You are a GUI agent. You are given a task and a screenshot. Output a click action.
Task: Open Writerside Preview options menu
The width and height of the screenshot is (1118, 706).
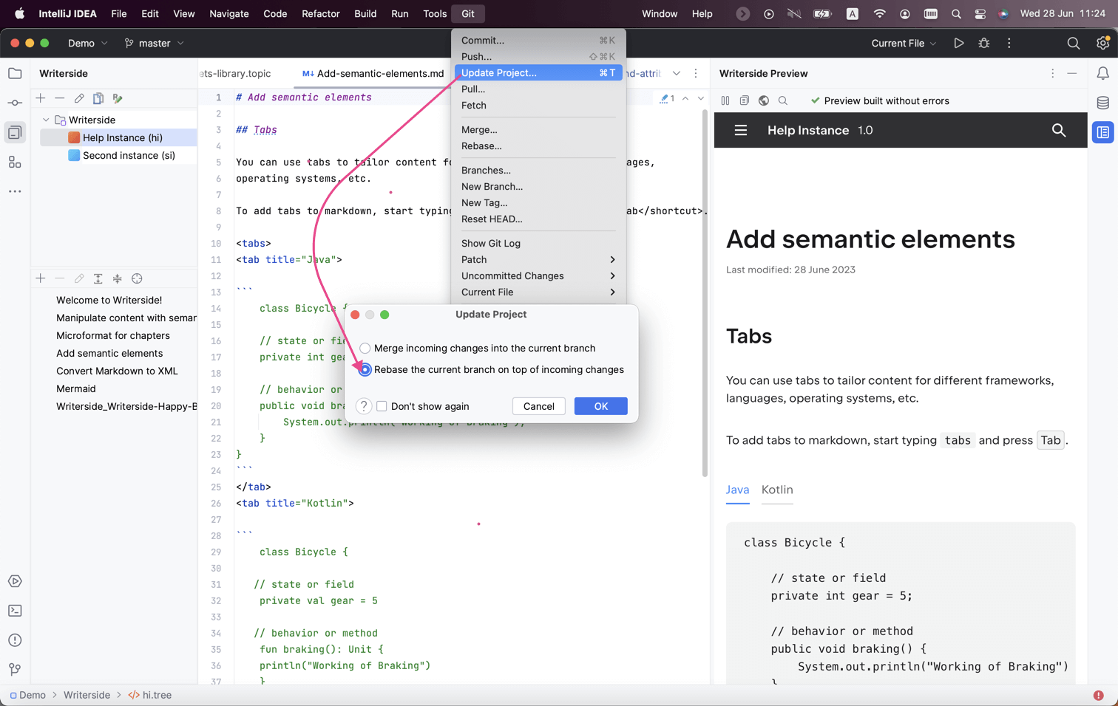click(x=1053, y=73)
